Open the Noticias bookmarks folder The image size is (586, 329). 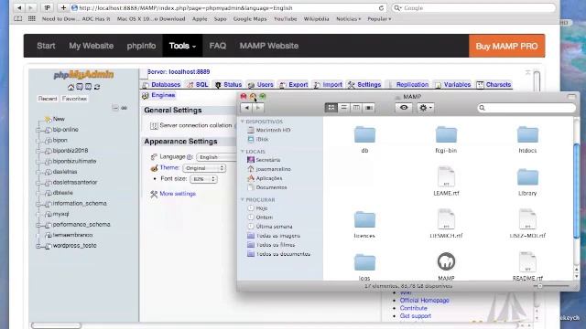(x=348, y=18)
